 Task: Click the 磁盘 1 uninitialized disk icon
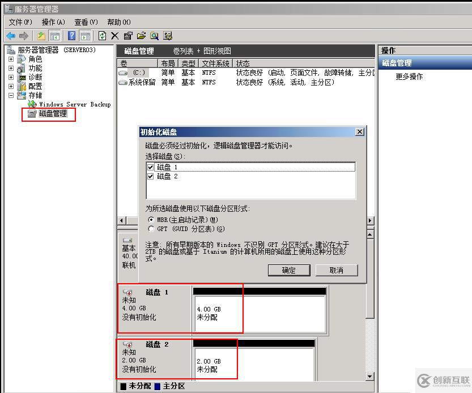pos(127,292)
